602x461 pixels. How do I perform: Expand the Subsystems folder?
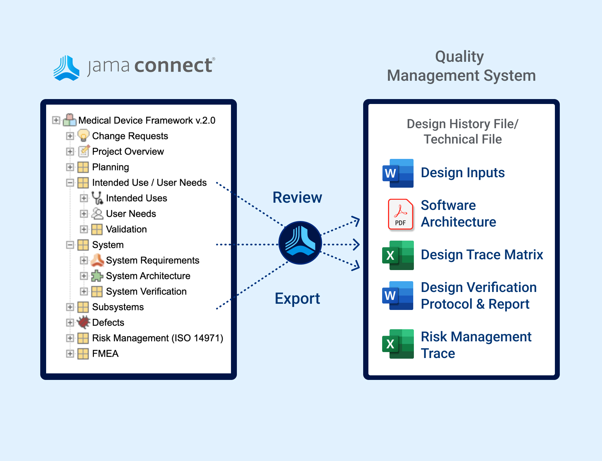[x=70, y=307]
